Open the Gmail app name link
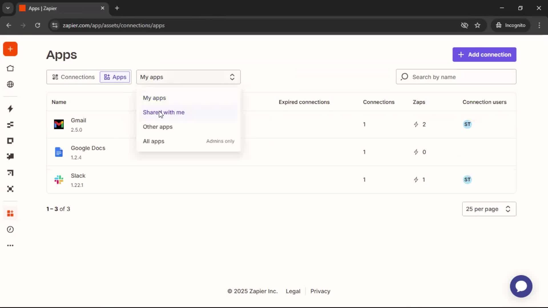The width and height of the screenshot is (548, 308). 78,120
